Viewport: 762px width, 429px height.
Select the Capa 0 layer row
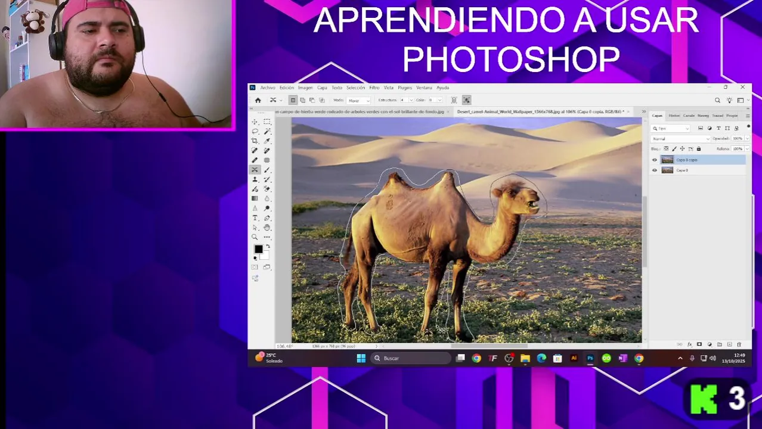[698, 170]
